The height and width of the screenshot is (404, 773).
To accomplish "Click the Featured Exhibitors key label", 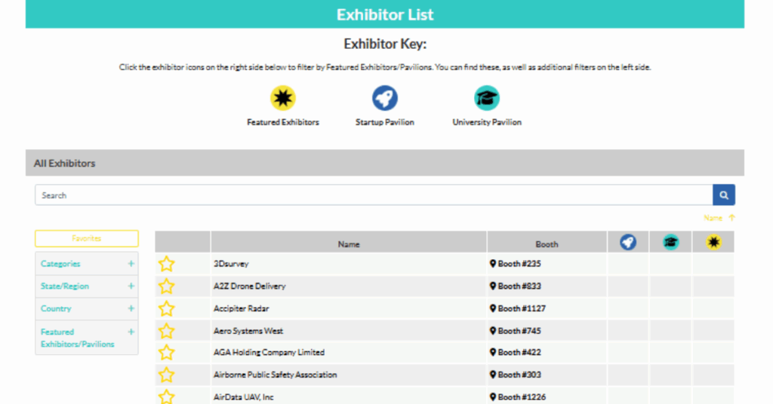I will [283, 122].
